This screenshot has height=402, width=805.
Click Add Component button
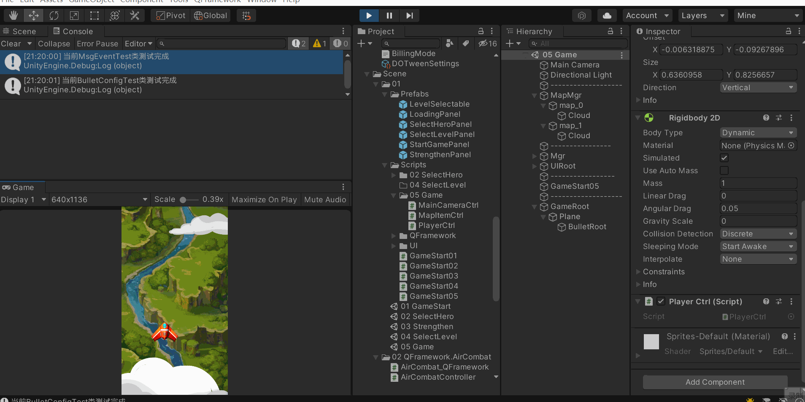715,382
